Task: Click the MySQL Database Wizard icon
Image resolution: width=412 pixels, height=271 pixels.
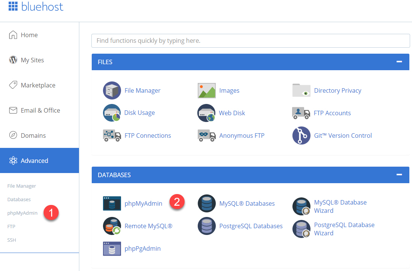Action: coord(301,206)
